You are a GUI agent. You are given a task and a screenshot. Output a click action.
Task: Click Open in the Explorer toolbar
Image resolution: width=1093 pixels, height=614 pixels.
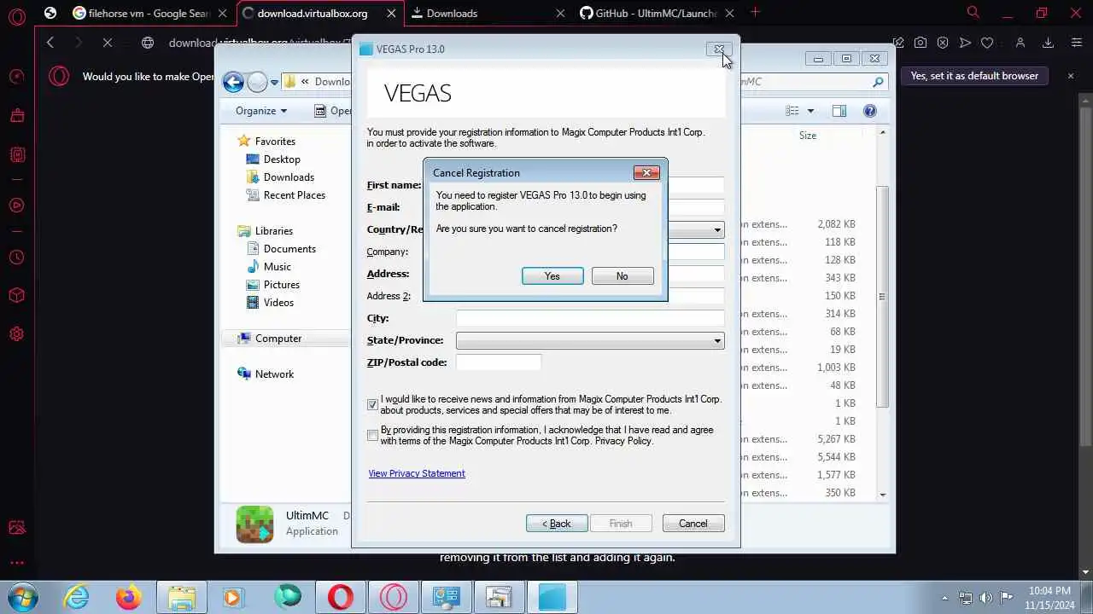pyautogui.click(x=333, y=111)
